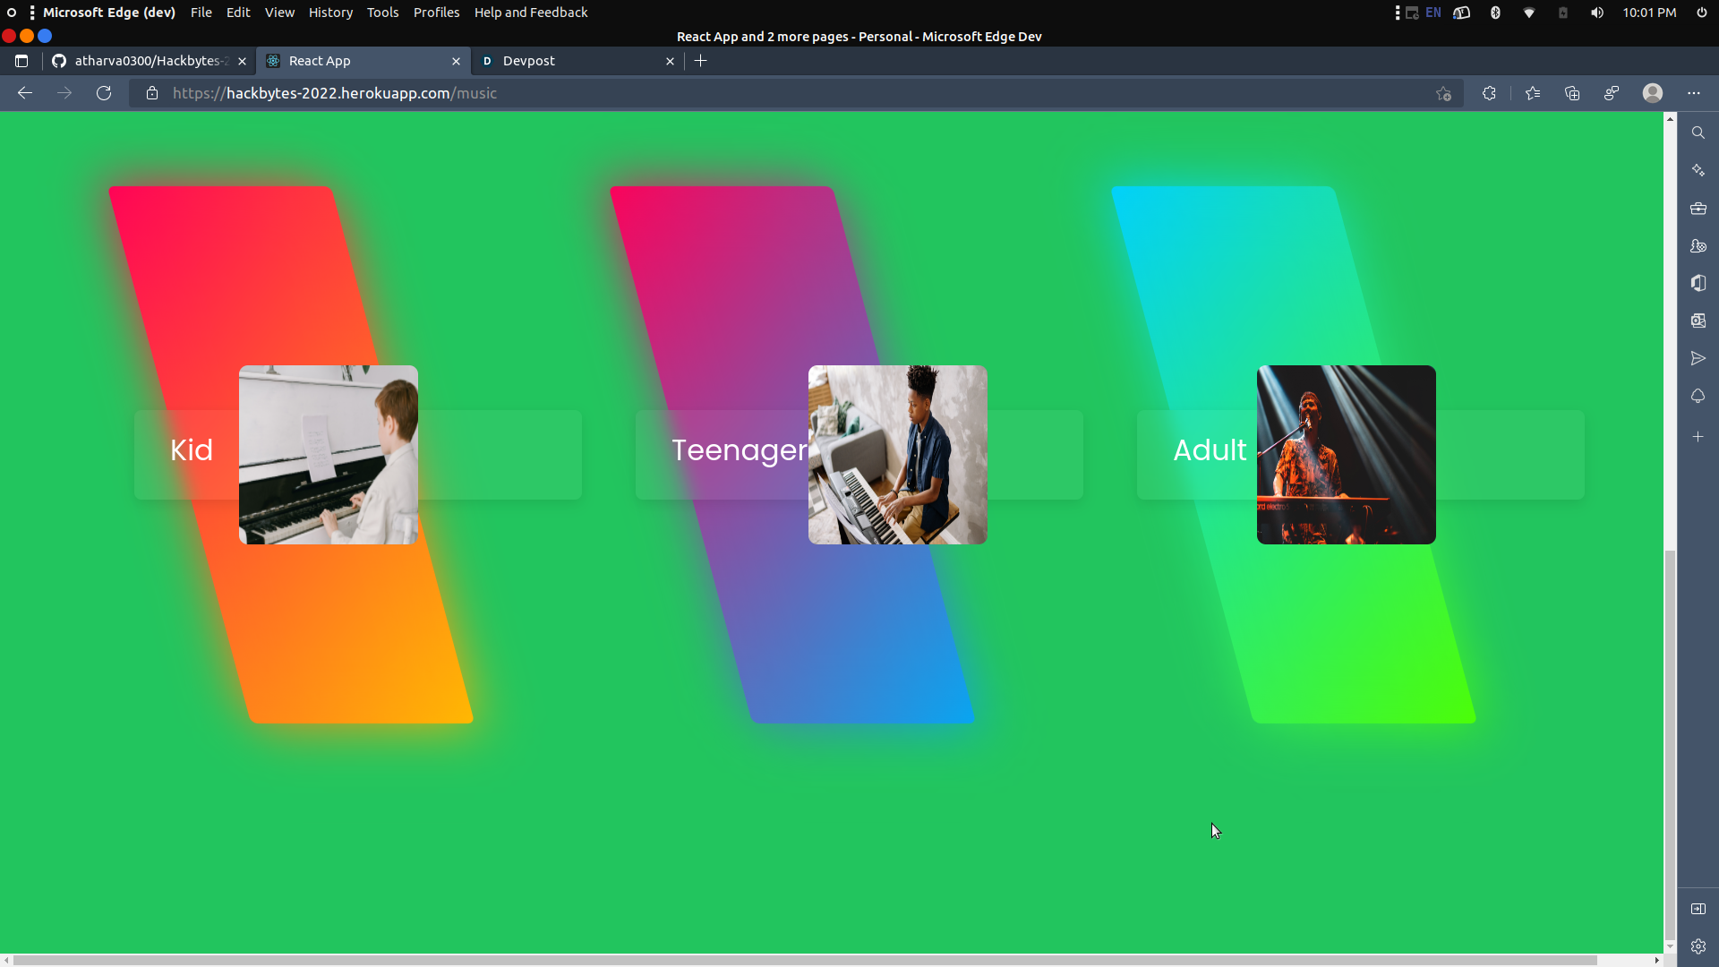Click sidebar Office icon

point(1698,283)
